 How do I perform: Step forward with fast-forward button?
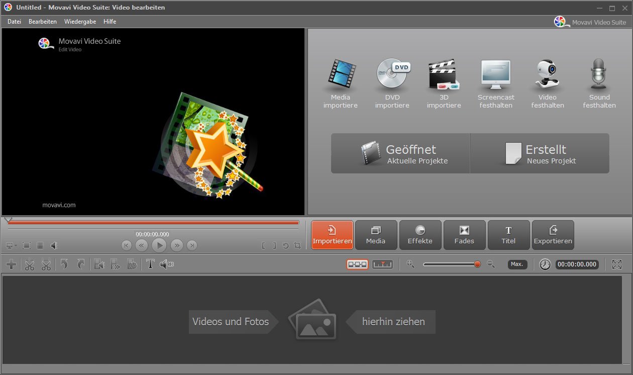176,245
